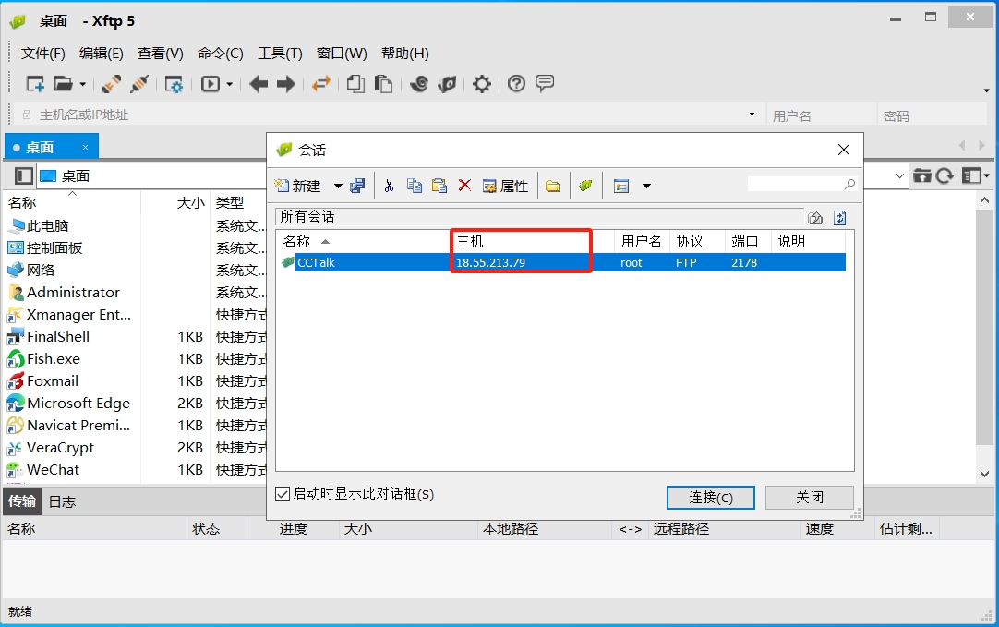Click the yellow folder icon in dialog
The height and width of the screenshot is (627, 999).
pyautogui.click(x=553, y=186)
